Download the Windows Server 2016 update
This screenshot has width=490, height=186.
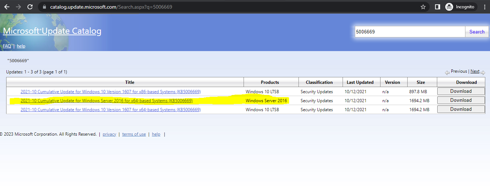coord(461,100)
